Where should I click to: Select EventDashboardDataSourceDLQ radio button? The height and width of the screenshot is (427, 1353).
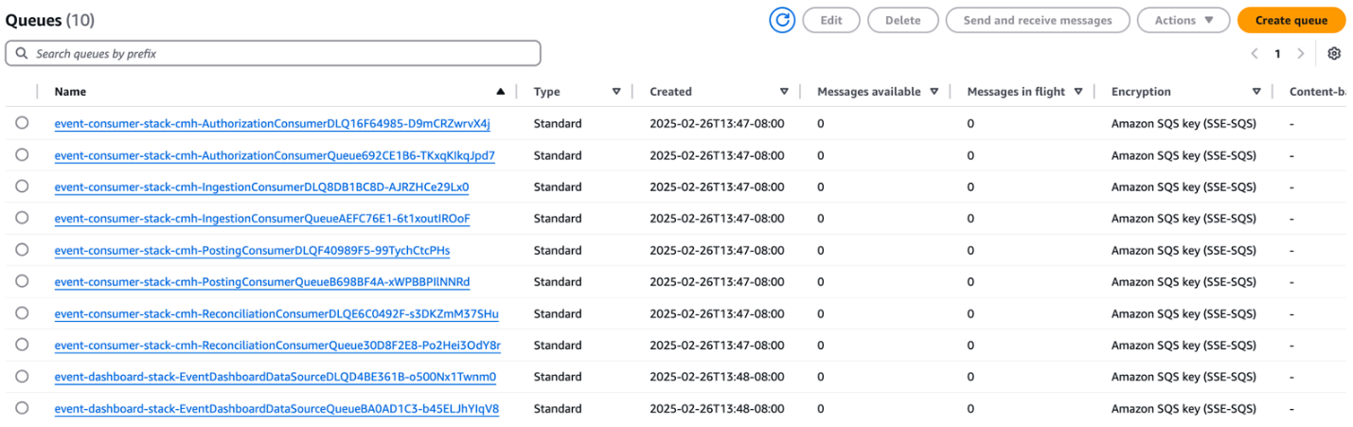pyautogui.click(x=22, y=377)
